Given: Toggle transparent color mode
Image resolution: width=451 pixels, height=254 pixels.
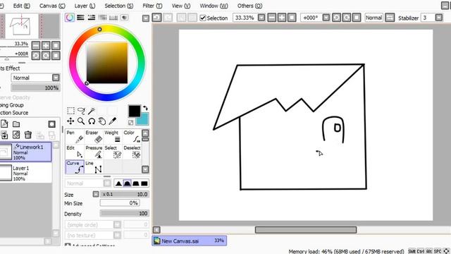Looking at the screenshot, I should coord(131,123).
